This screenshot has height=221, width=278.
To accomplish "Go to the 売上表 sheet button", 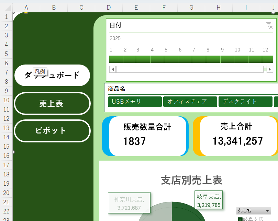I will [52, 103].
